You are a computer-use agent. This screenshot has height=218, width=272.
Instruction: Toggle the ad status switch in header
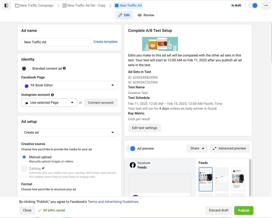coord(253,5)
